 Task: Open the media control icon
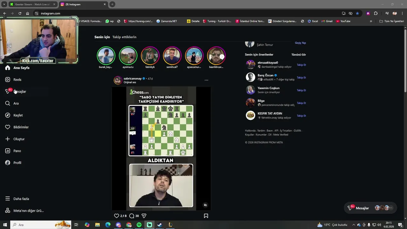tap(387, 13)
